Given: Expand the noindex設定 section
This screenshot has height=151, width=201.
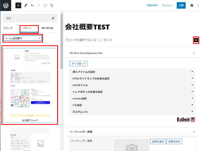Looking at the screenshot, I should click(x=132, y=98).
